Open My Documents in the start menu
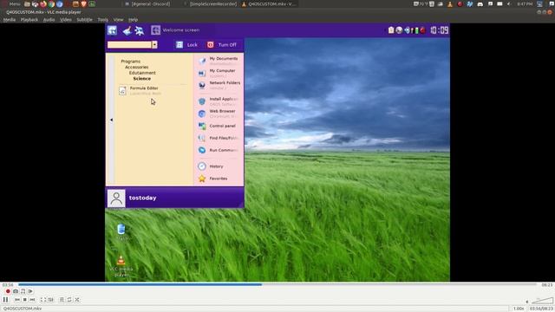Screen dimensions: 555x312 tap(218, 61)
